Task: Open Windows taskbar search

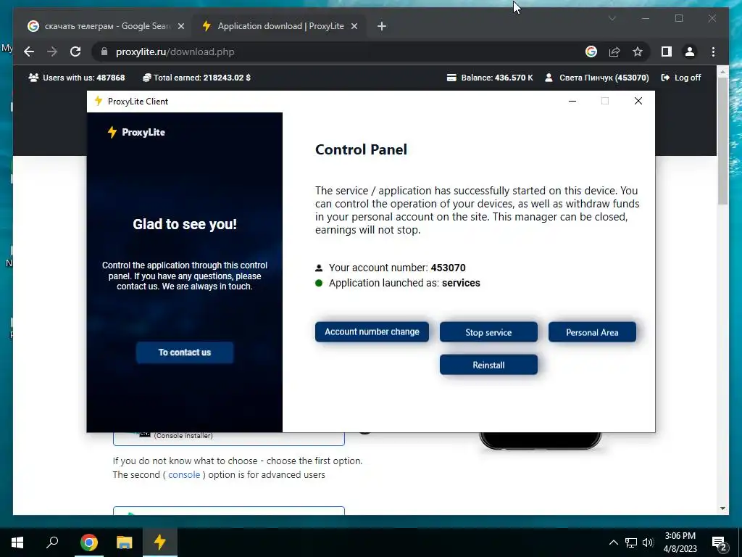Action: click(52, 542)
